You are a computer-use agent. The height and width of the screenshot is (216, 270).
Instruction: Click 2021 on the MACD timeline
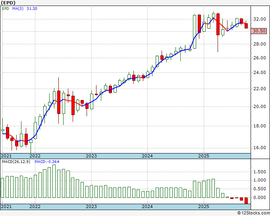(6, 207)
